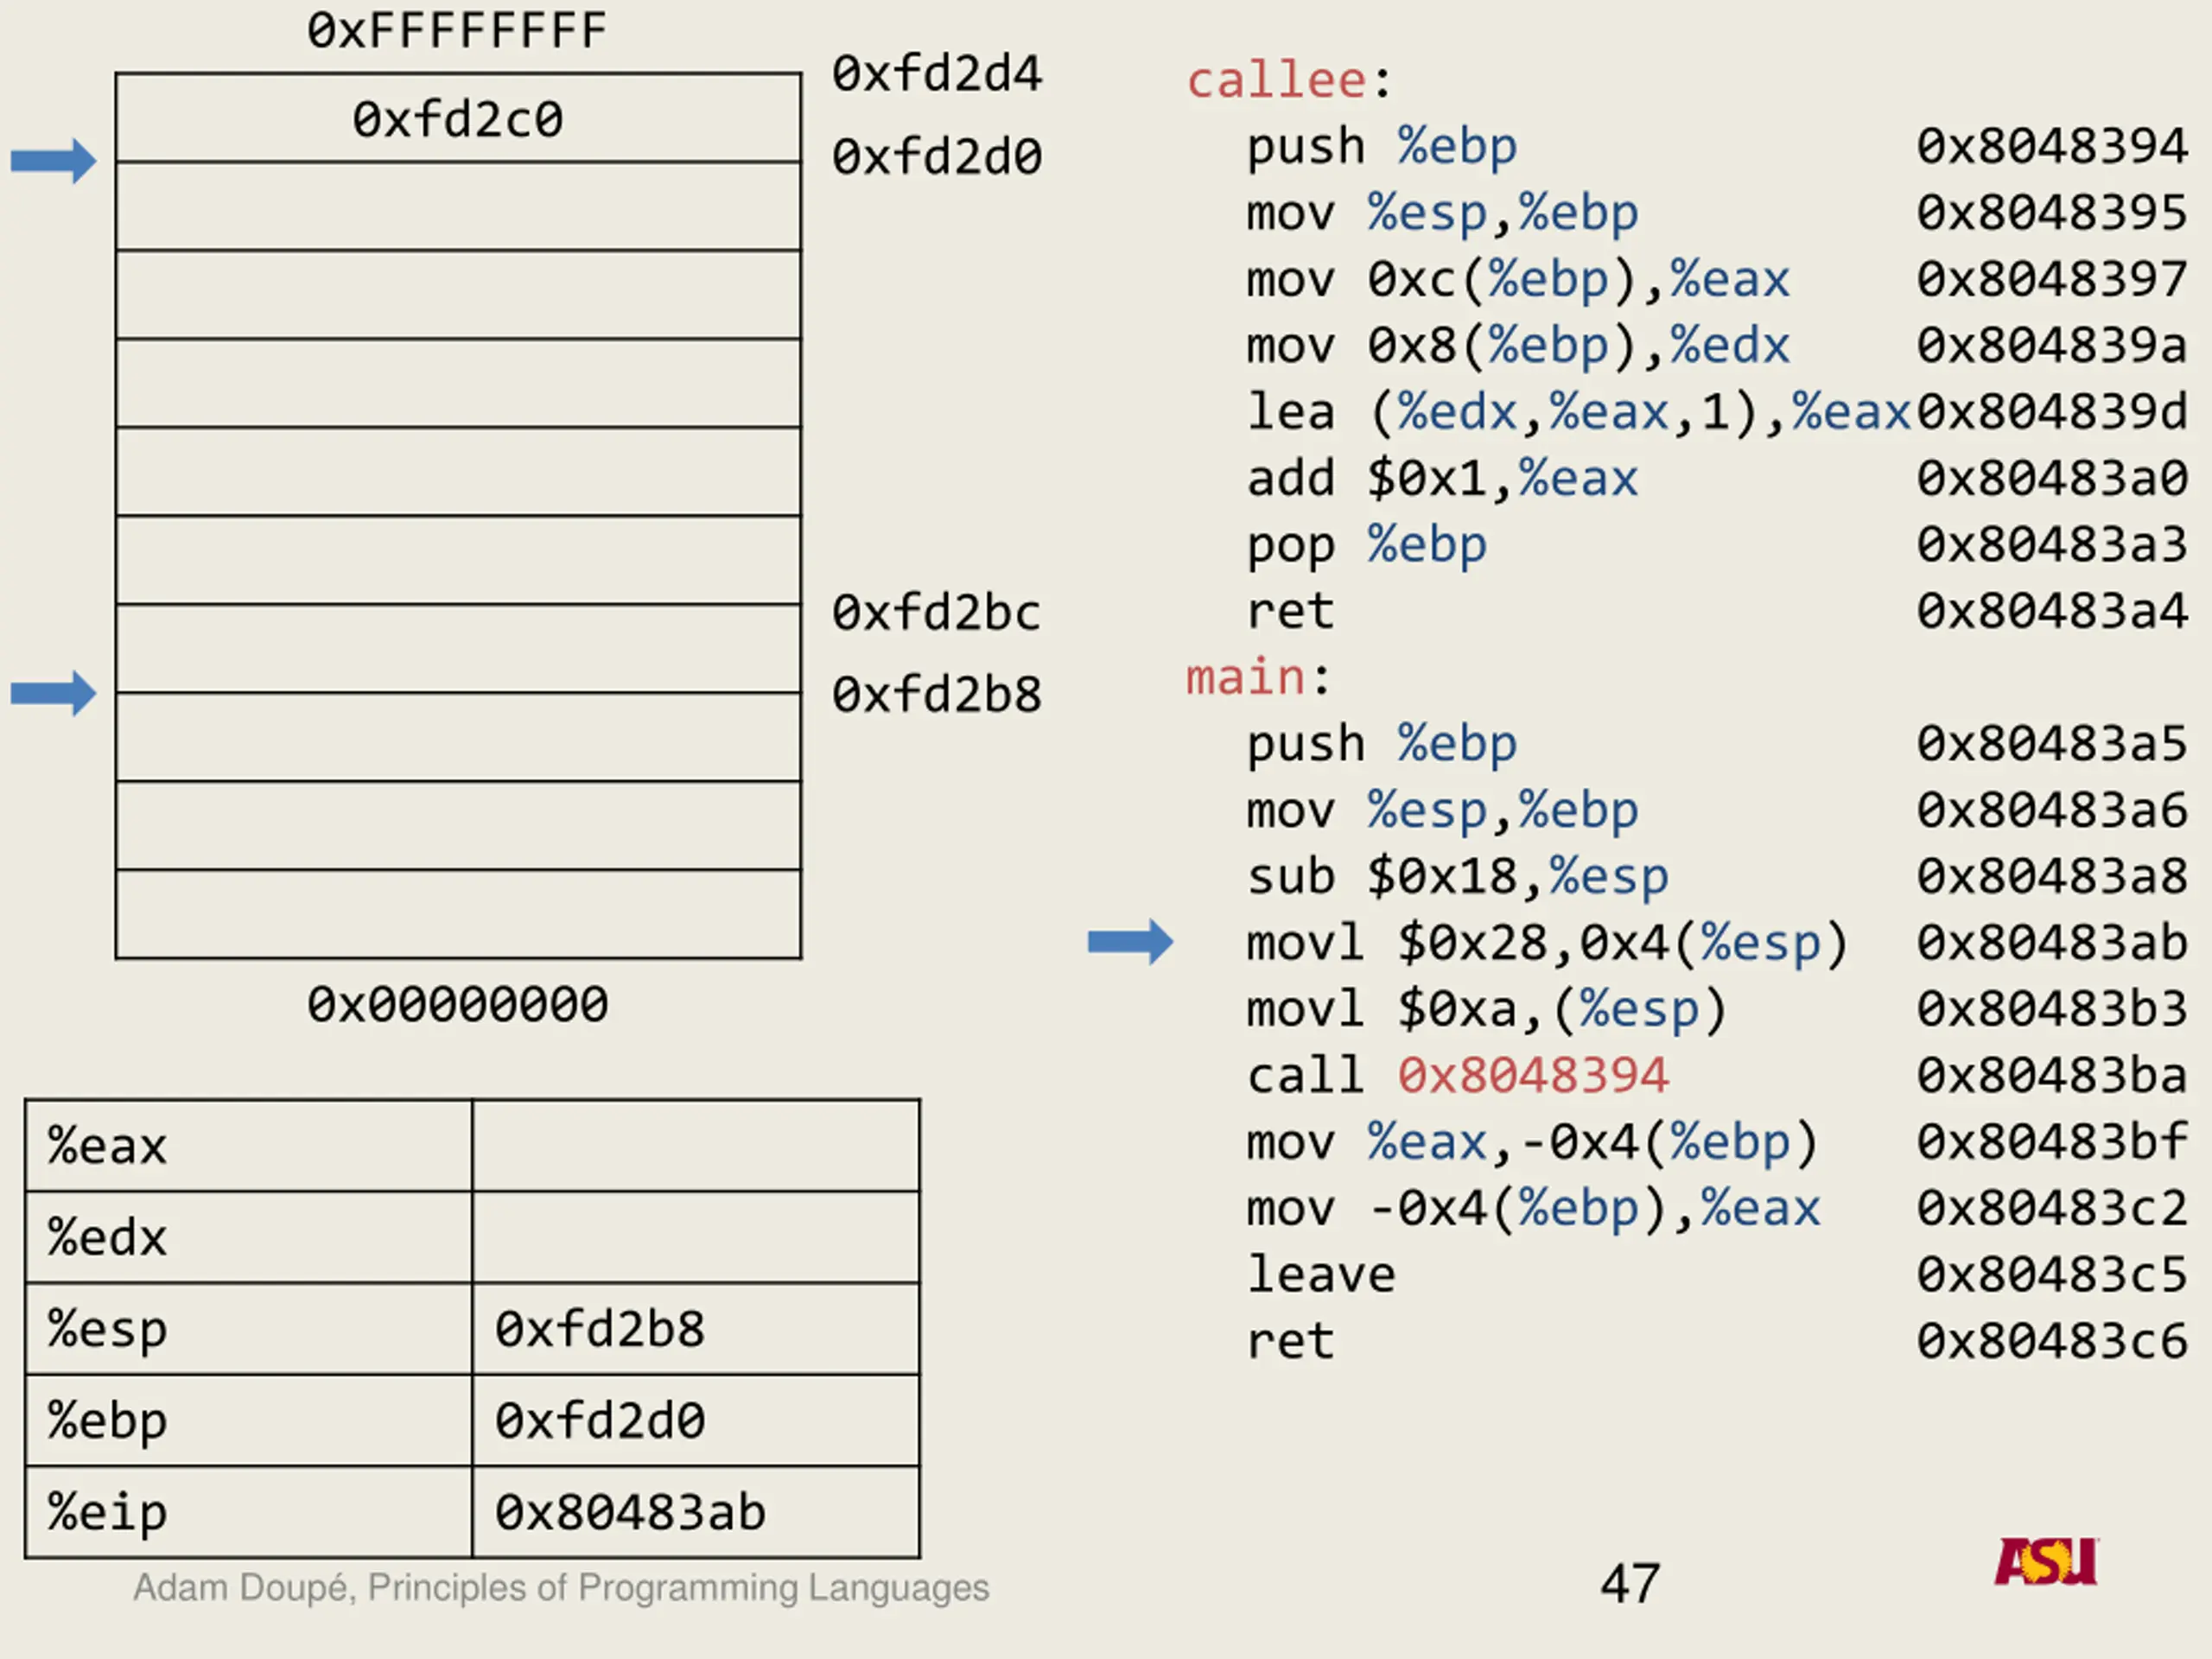Select the 0xfd2bc stack address label

click(937, 612)
